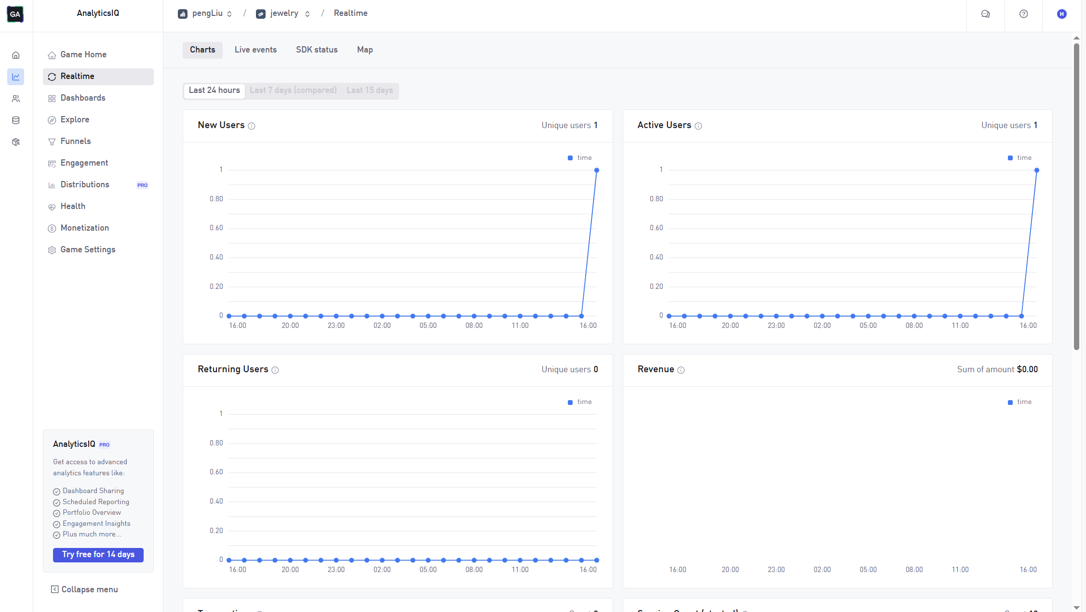Open the home icon in left rail
The height and width of the screenshot is (612, 1086).
(16, 55)
